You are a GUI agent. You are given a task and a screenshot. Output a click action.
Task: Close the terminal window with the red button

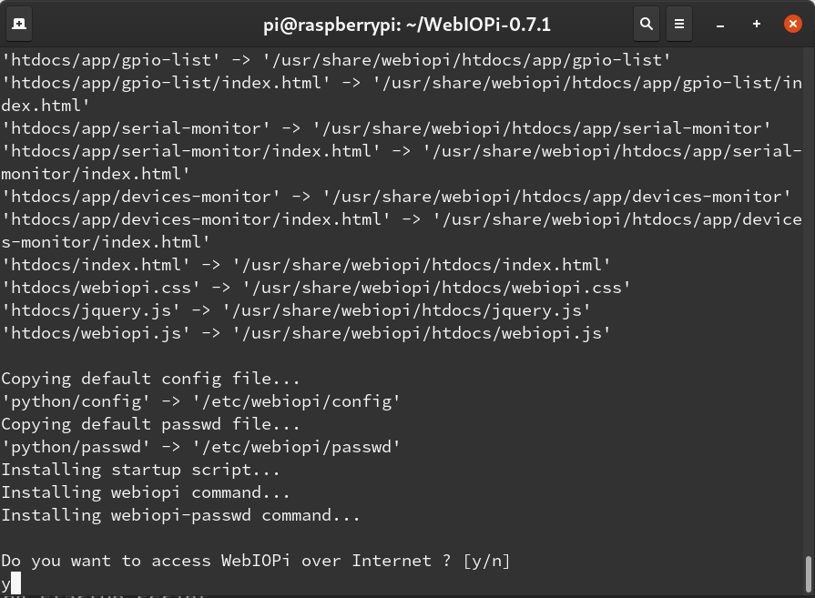click(x=793, y=24)
